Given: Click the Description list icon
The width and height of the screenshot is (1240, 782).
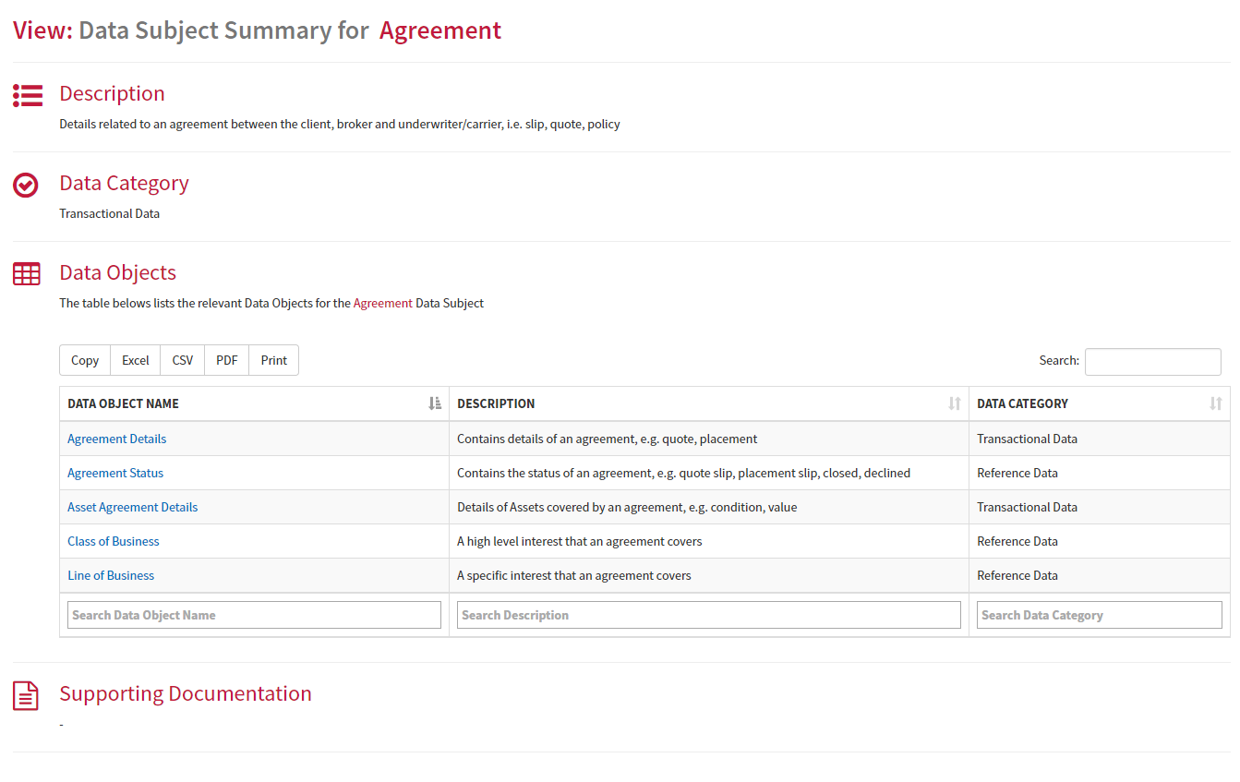Looking at the screenshot, I should coord(28,95).
